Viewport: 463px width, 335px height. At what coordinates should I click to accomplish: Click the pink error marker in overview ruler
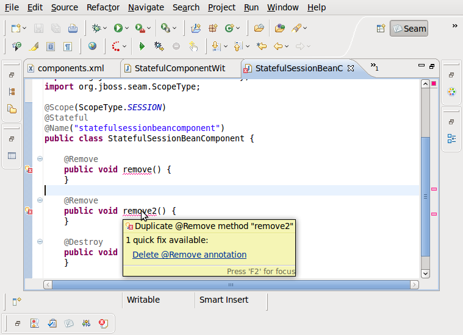coord(434,189)
